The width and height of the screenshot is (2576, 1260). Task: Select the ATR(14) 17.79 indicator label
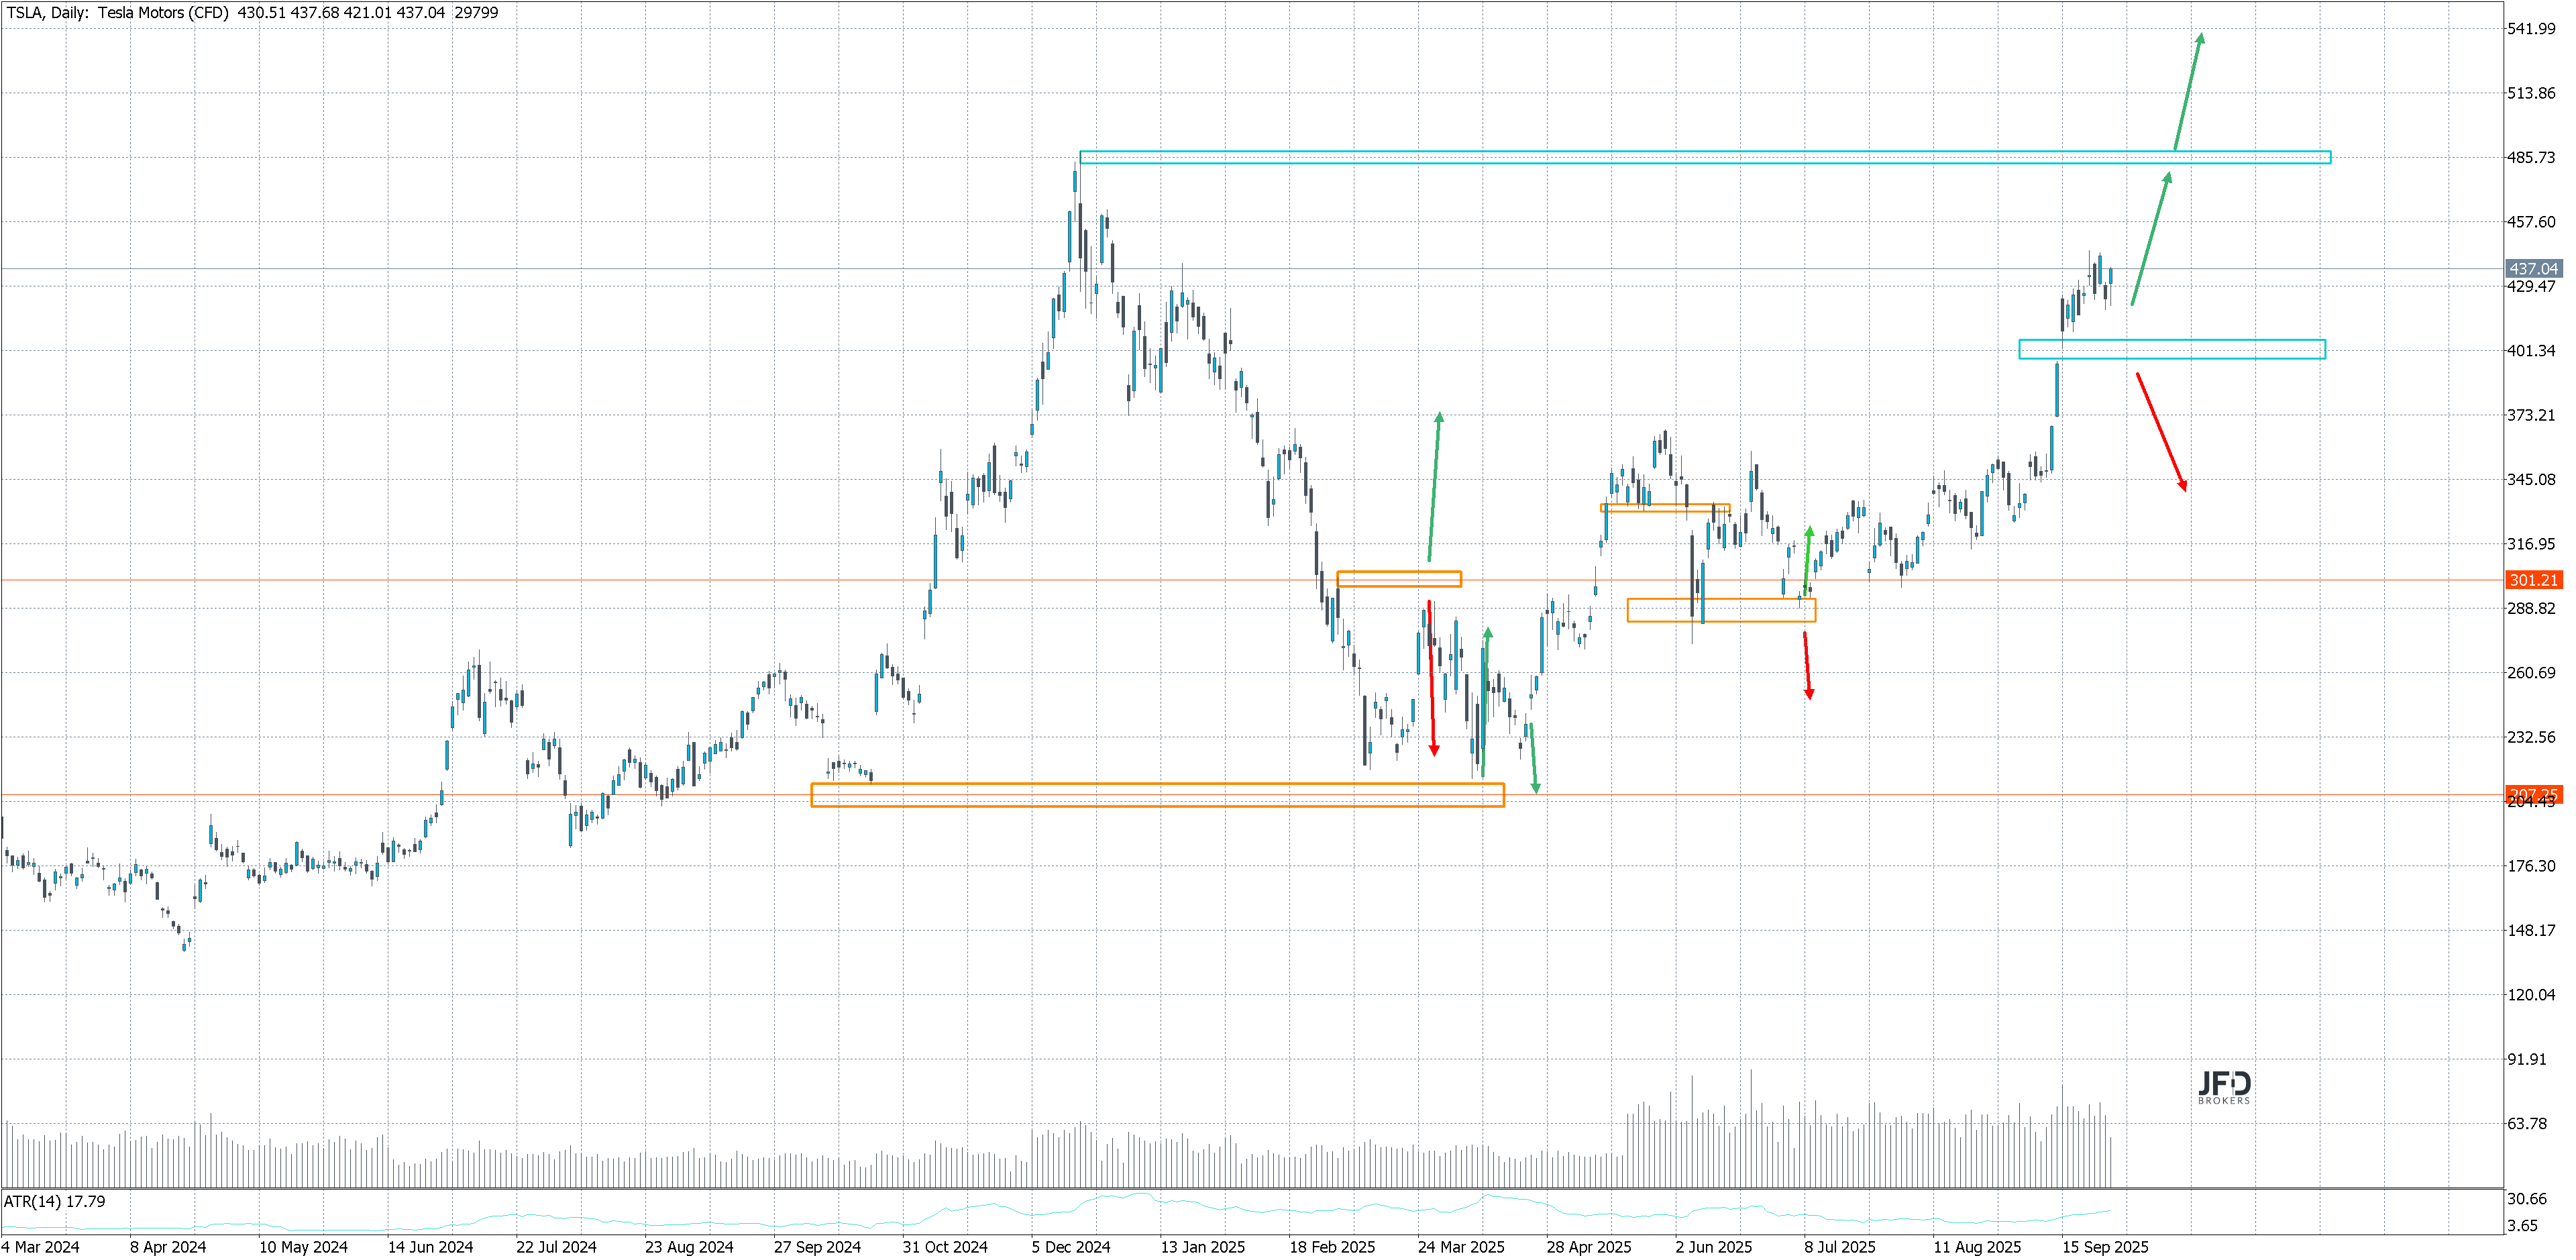point(55,1202)
